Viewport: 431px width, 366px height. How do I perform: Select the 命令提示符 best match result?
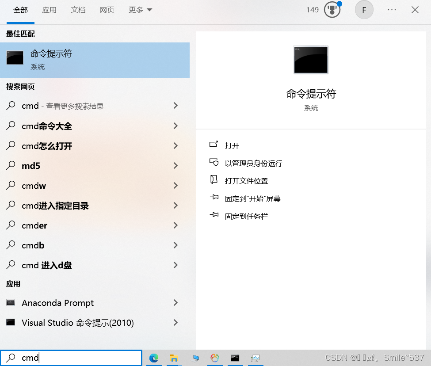95,60
